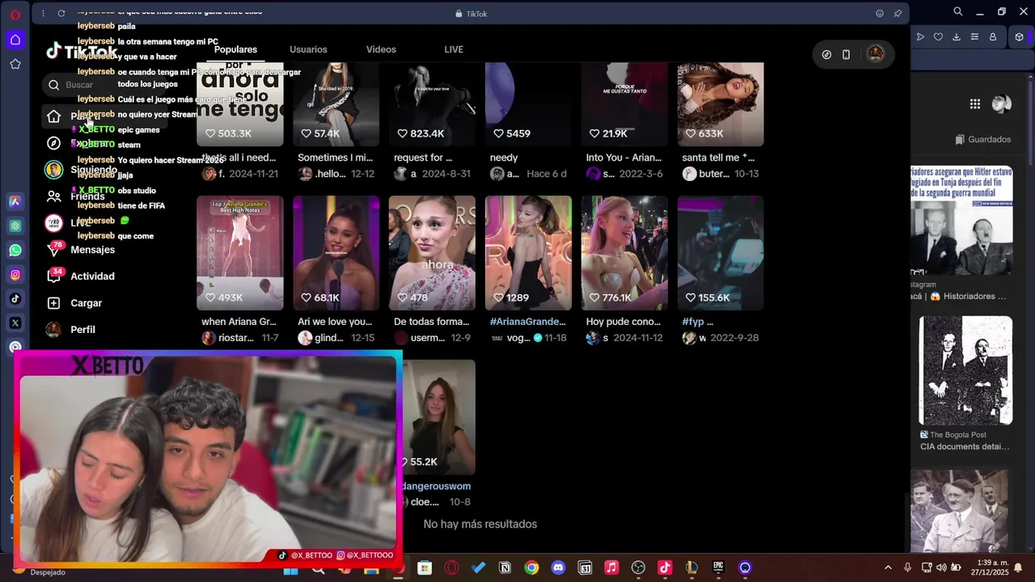
Task: Open X (Twitter) in Opera sidebar
Action: pyautogui.click(x=15, y=323)
